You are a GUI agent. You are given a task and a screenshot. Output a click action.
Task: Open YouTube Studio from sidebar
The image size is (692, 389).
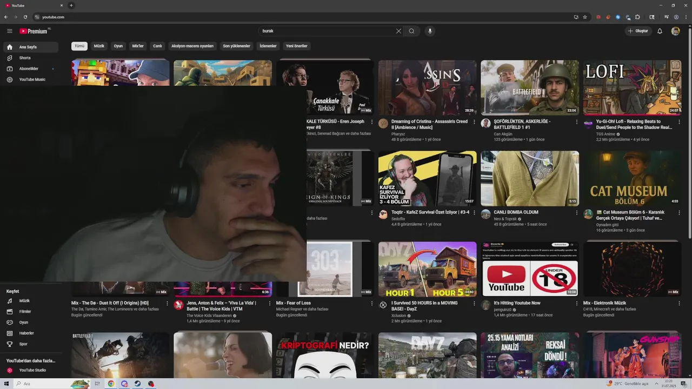pos(30,370)
